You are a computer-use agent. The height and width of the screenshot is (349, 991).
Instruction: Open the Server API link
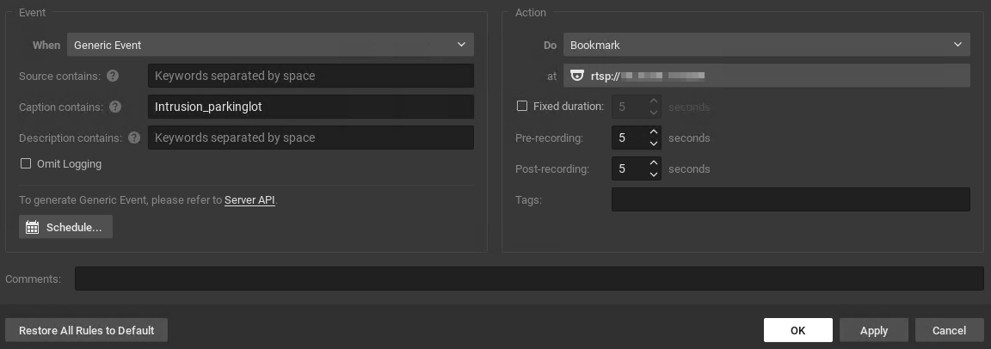[249, 200]
